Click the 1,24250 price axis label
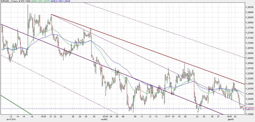The image size is (255, 122). tap(250, 99)
